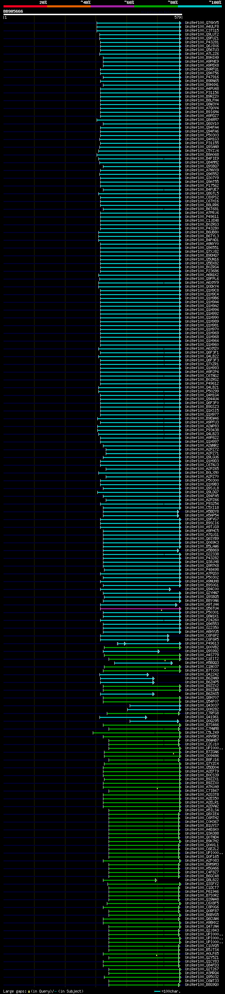
Task: Open hit UniRef100_A4ULF8
Action: tap(202, 27)
